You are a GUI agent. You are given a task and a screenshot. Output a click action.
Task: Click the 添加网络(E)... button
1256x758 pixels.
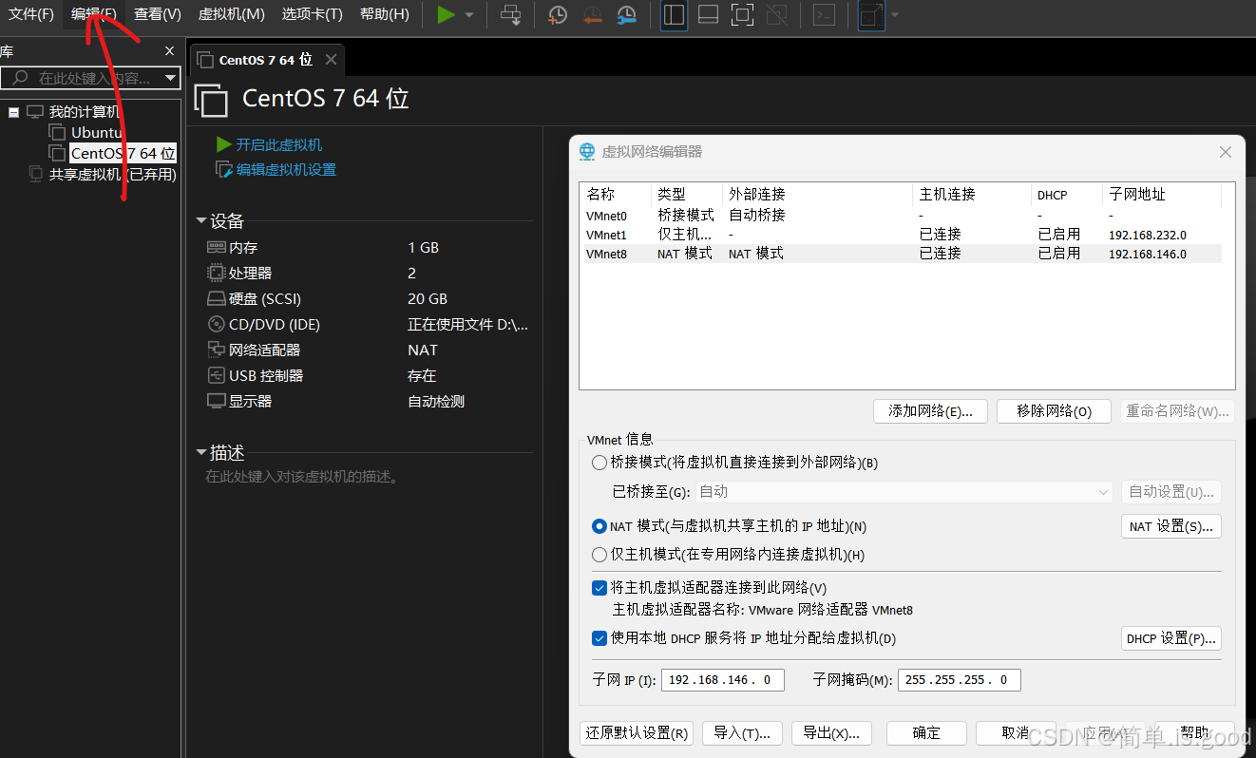point(930,411)
